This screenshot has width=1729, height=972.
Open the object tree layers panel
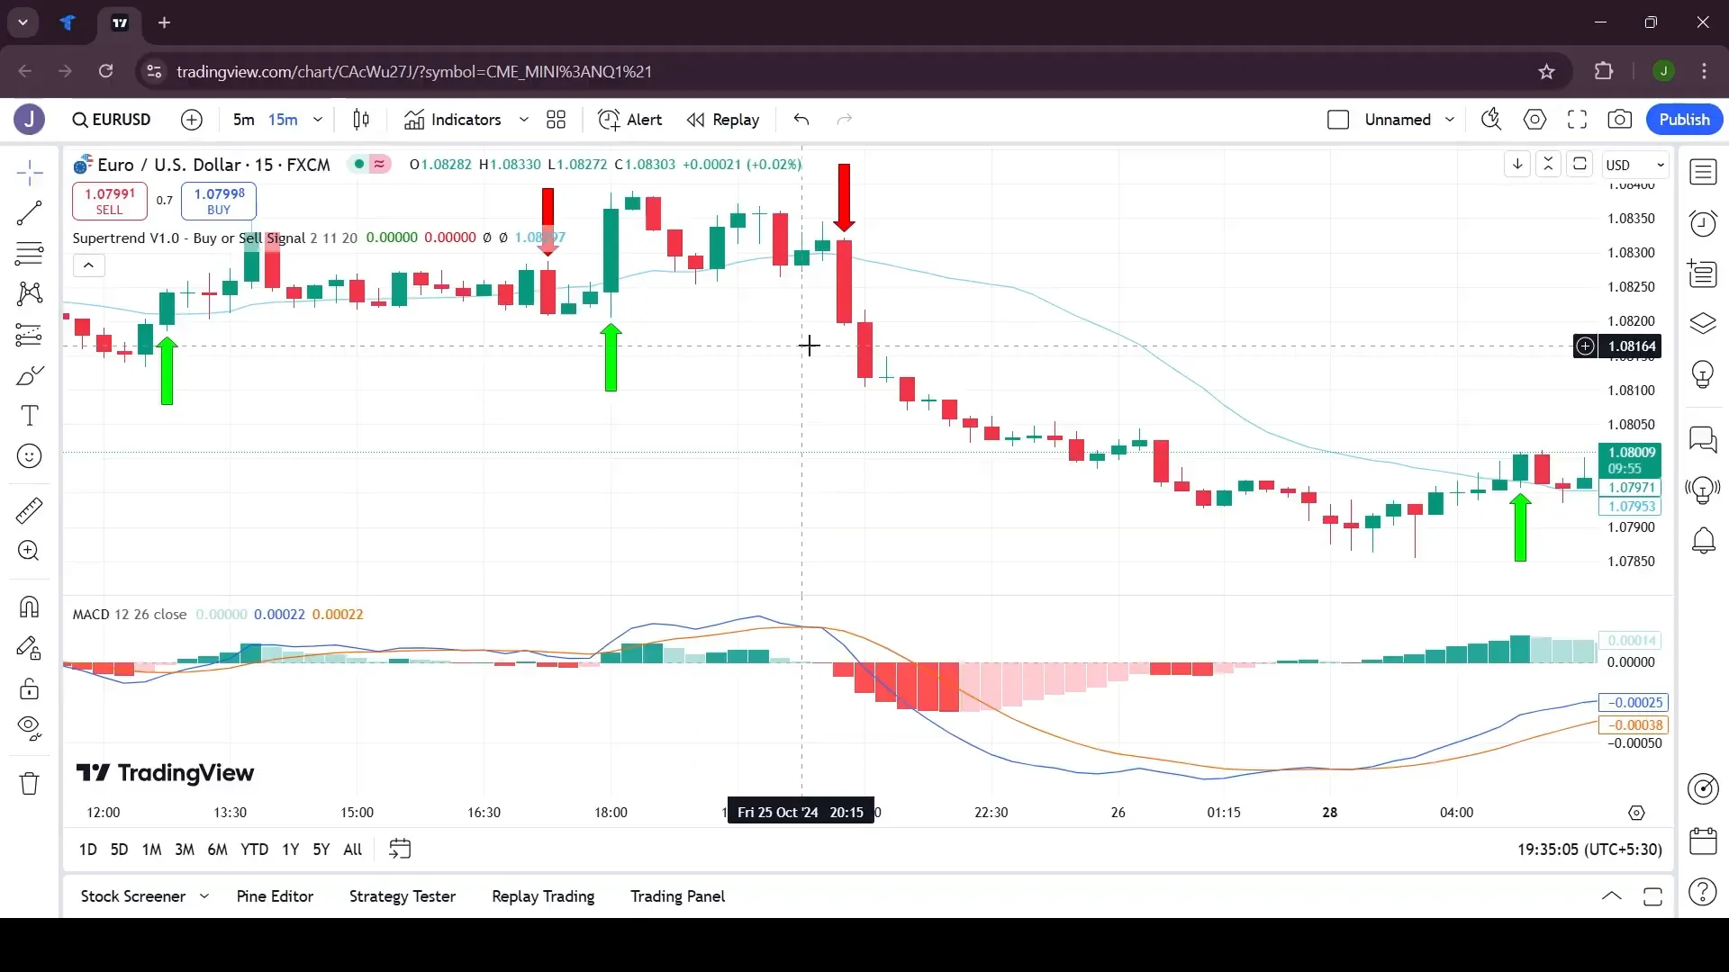[1703, 323]
